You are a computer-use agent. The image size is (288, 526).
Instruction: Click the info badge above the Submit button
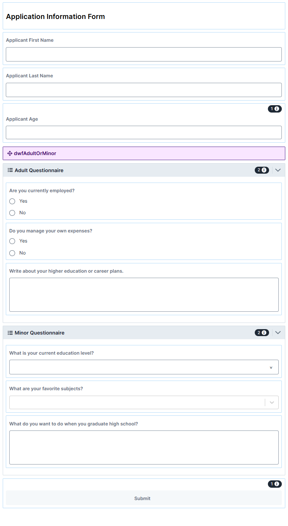(x=275, y=483)
